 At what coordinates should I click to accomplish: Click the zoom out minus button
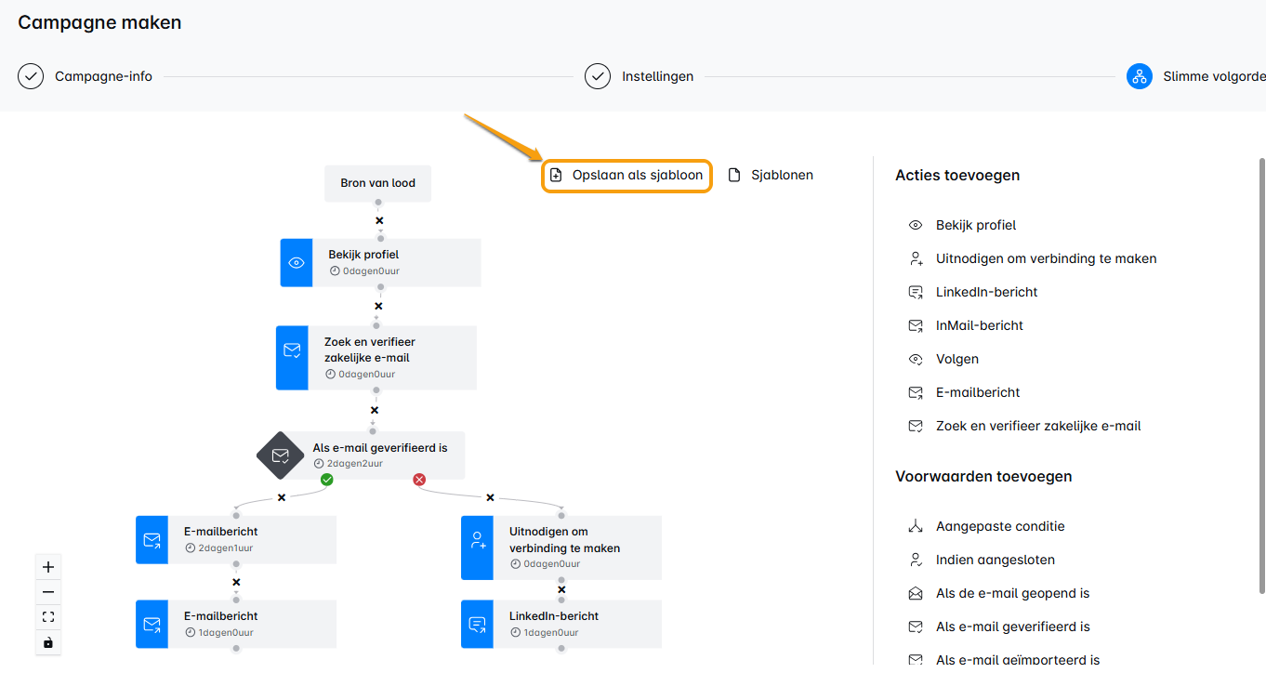click(x=48, y=592)
